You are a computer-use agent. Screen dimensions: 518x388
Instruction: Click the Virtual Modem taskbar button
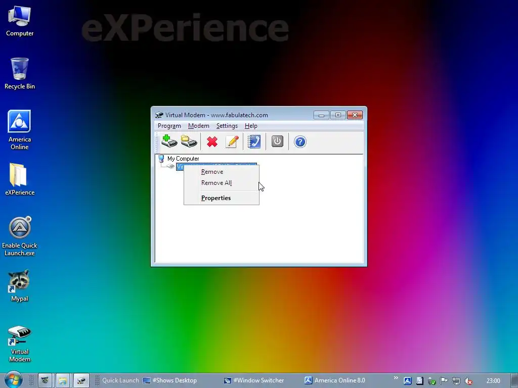[81, 380]
